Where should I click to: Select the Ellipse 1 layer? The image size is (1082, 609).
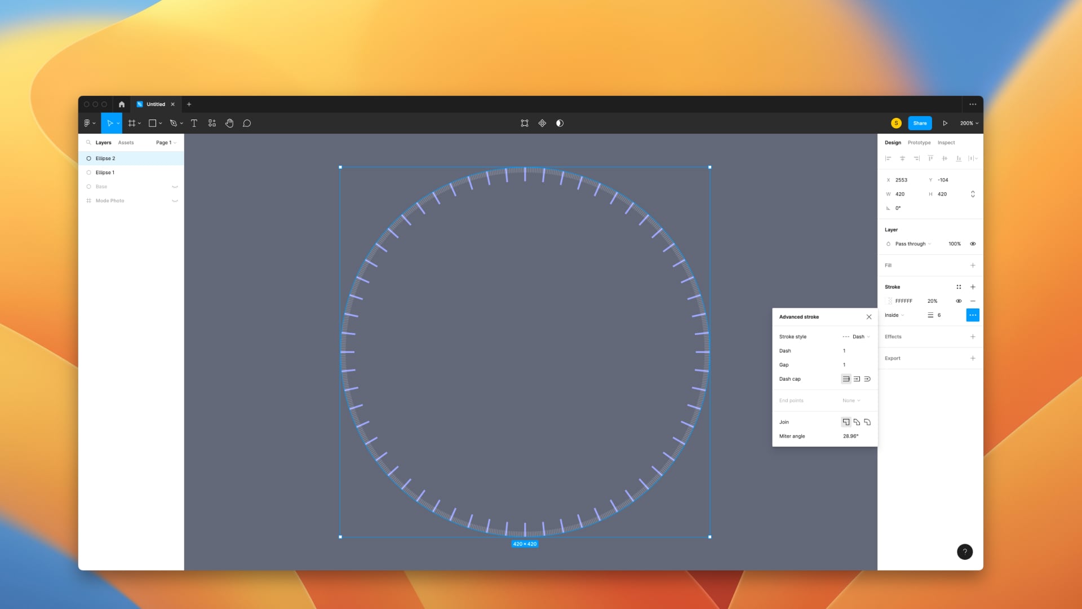(105, 173)
